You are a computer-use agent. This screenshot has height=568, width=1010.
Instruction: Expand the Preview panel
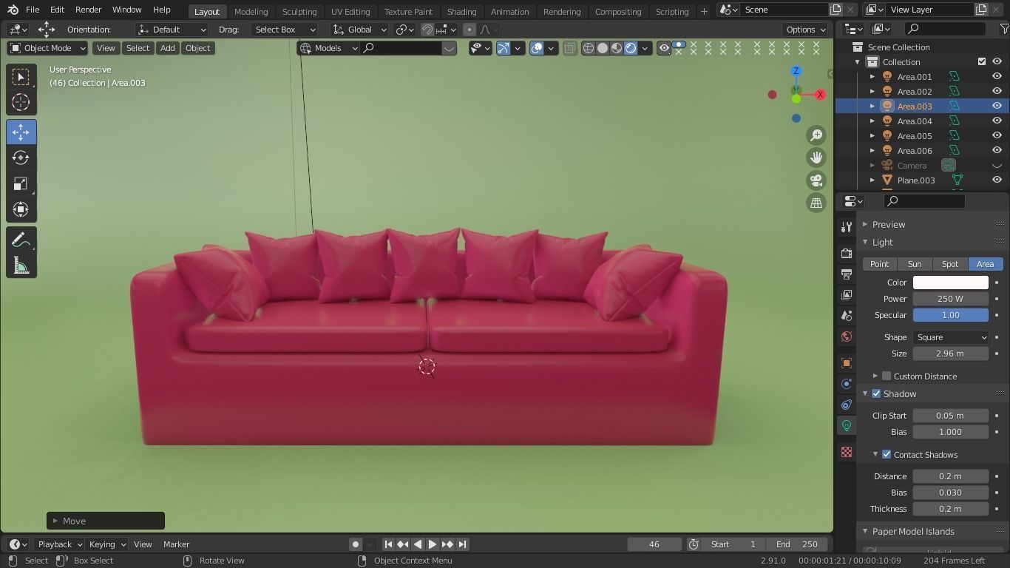point(865,224)
